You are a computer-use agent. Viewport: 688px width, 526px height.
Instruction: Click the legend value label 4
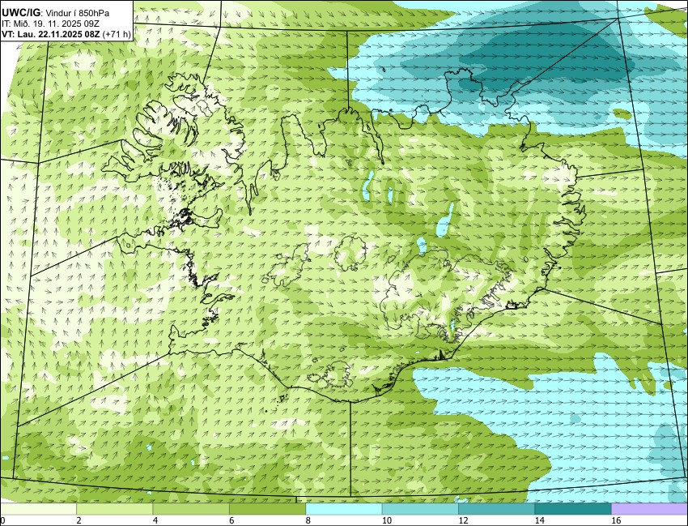155,520
